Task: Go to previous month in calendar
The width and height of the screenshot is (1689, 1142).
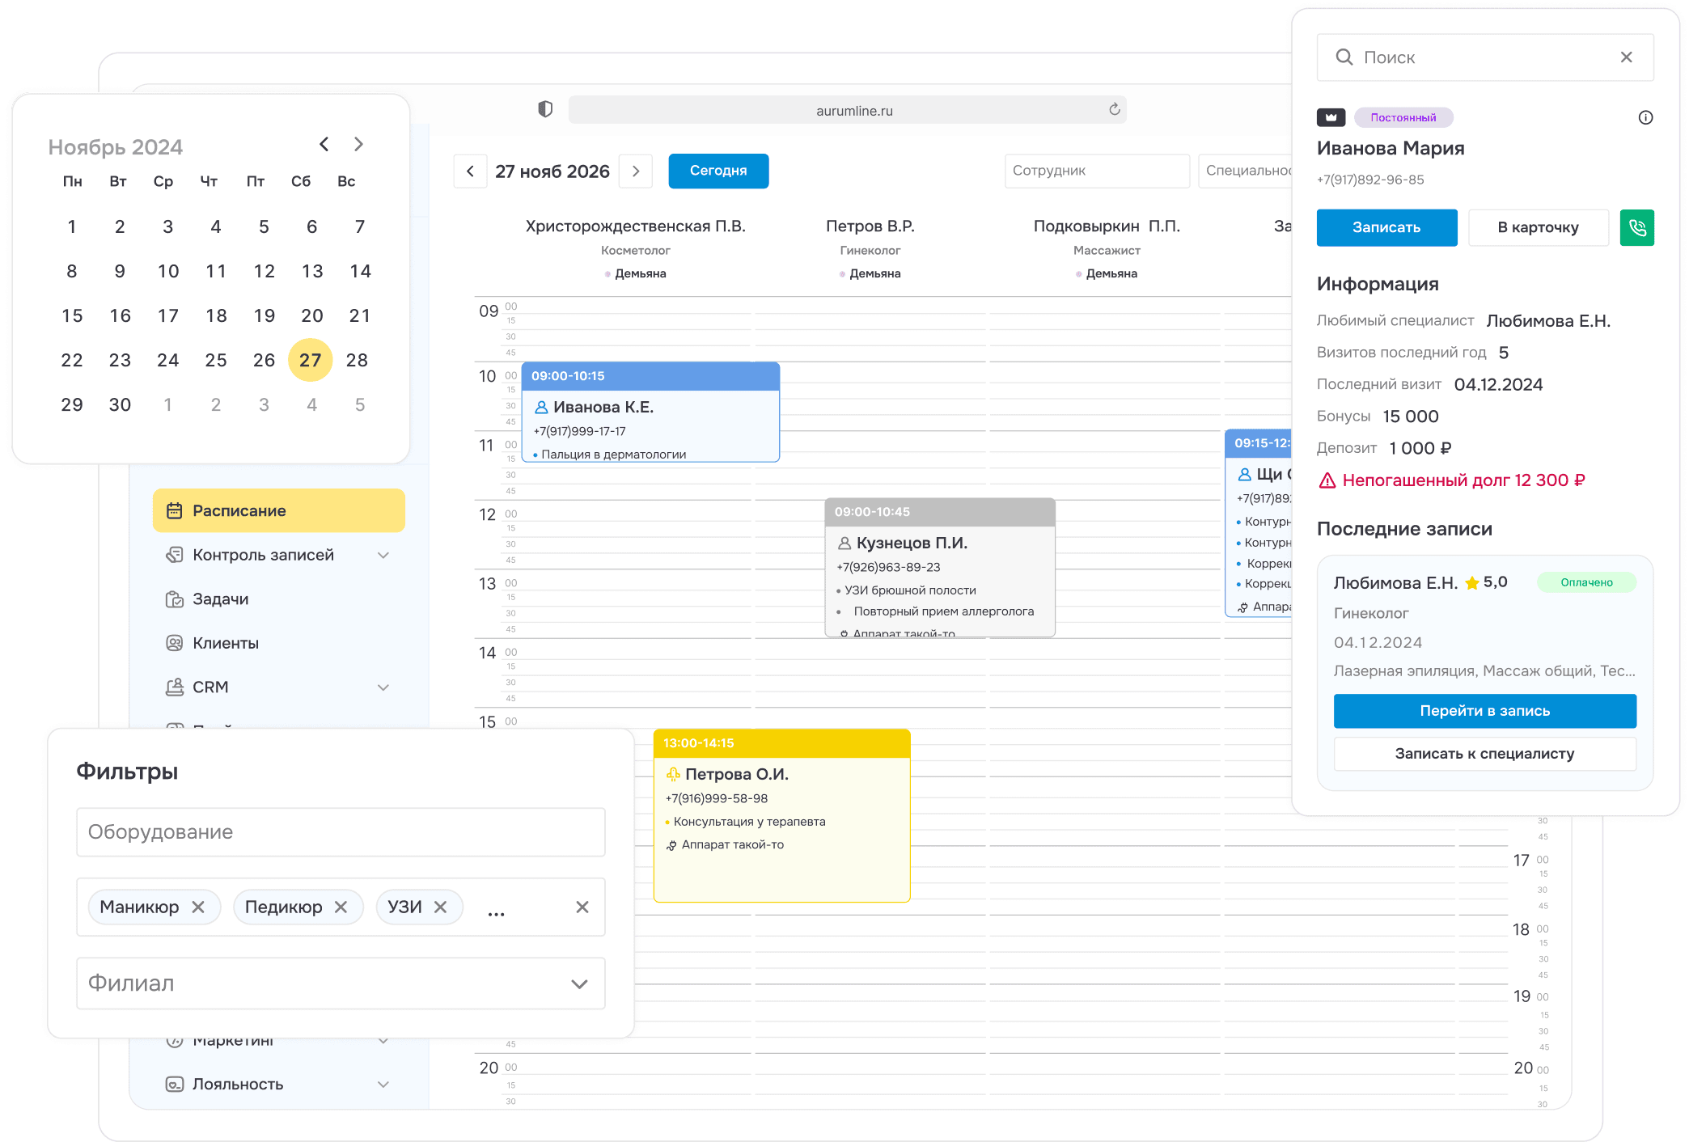Action: tap(324, 145)
